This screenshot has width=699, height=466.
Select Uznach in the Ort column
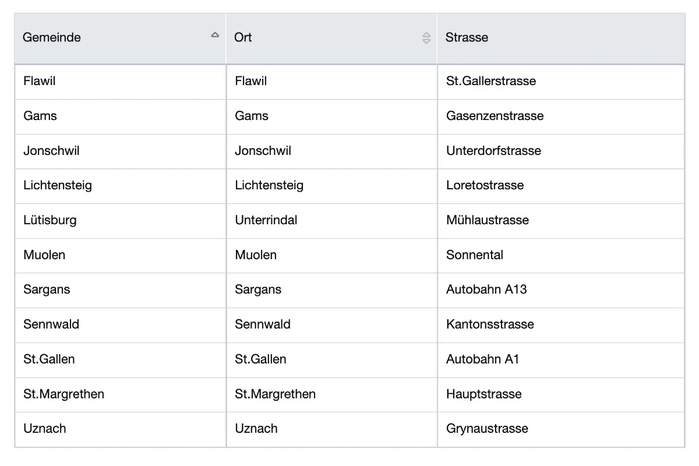pos(331,429)
